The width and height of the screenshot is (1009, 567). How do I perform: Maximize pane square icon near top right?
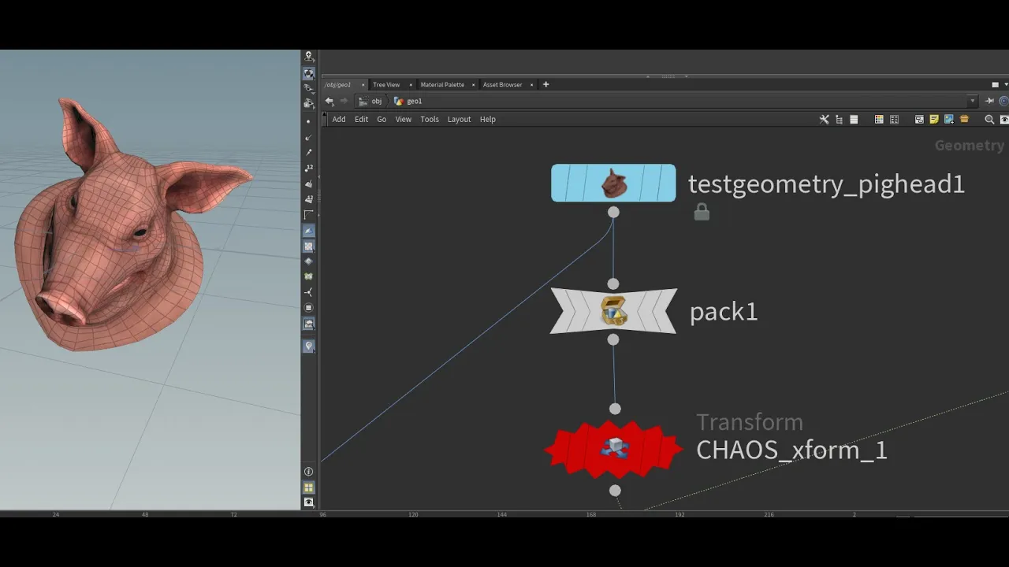pos(995,84)
